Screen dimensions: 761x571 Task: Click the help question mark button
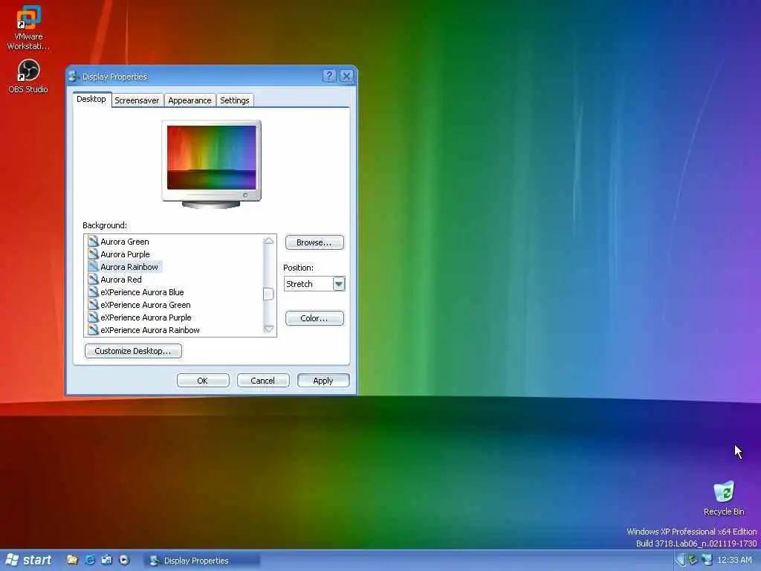coord(329,76)
